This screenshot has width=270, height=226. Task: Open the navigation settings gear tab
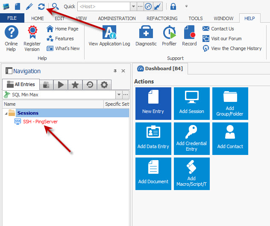(104, 85)
